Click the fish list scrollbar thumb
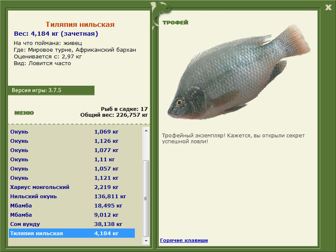 click(146, 198)
